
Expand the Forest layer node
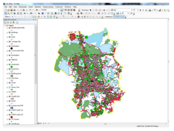(x=7, y=83)
